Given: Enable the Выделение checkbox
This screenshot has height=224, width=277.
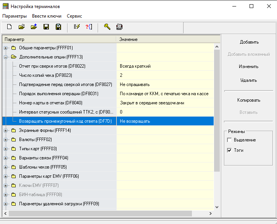Looking at the screenshot, I should click(x=229, y=140).
